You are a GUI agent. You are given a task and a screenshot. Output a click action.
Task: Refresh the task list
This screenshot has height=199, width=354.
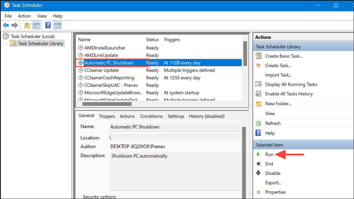coord(273,123)
